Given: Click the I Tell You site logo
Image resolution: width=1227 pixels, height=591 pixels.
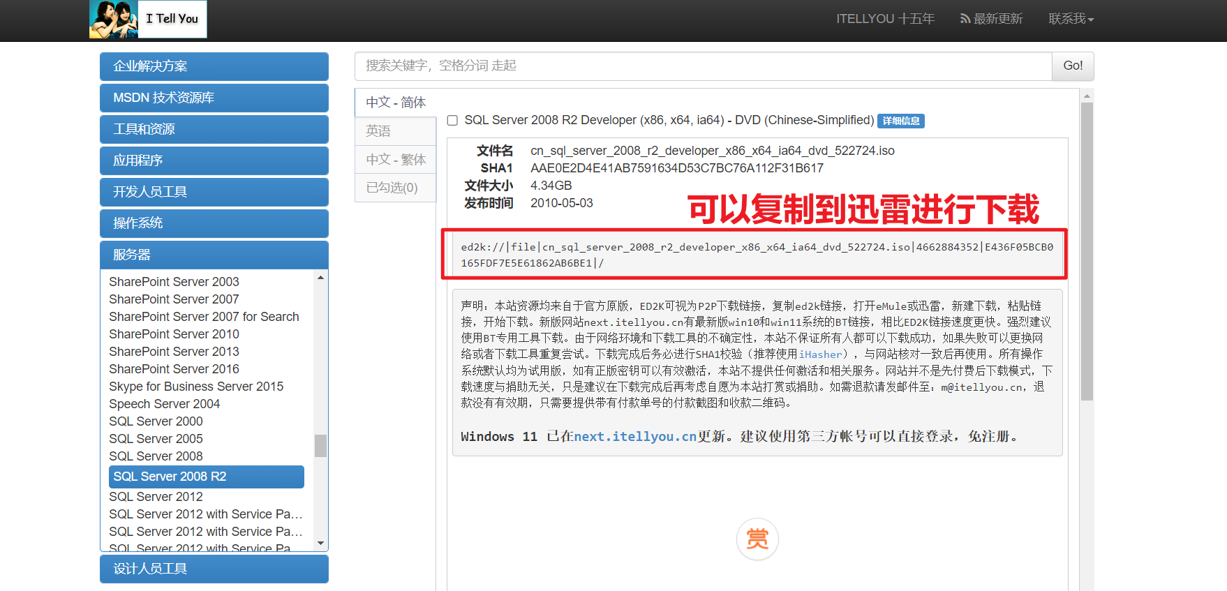Looking at the screenshot, I should pyautogui.click(x=148, y=19).
